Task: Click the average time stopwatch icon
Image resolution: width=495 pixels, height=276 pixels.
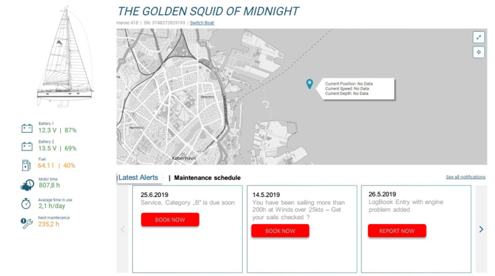Action: click(x=26, y=203)
